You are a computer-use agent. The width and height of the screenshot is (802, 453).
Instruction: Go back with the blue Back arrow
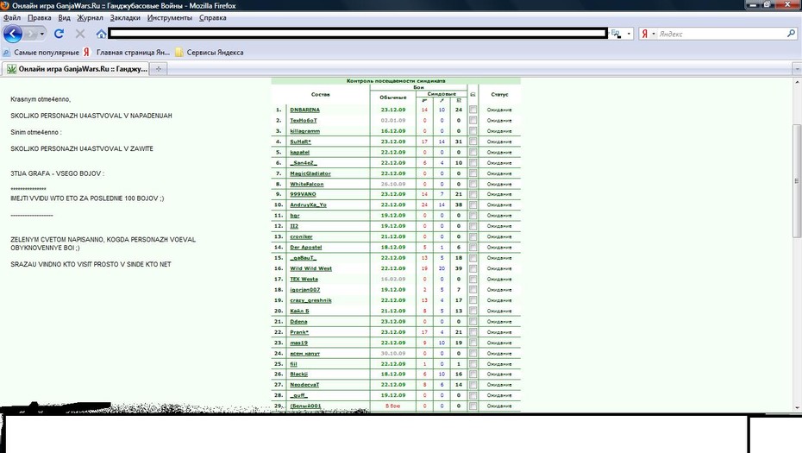(x=12, y=35)
